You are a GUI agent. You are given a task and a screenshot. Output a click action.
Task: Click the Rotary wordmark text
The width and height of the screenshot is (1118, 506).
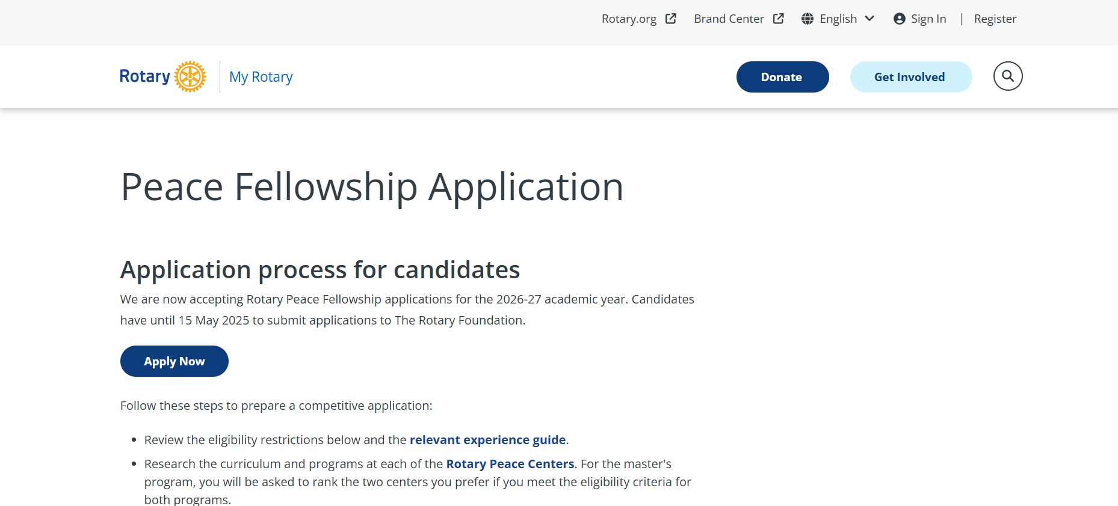(145, 76)
